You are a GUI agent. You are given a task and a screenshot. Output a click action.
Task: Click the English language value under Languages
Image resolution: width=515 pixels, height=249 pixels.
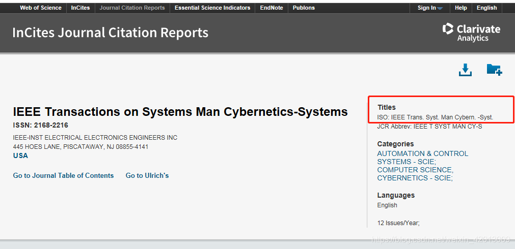pyautogui.click(x=387, y=205)
